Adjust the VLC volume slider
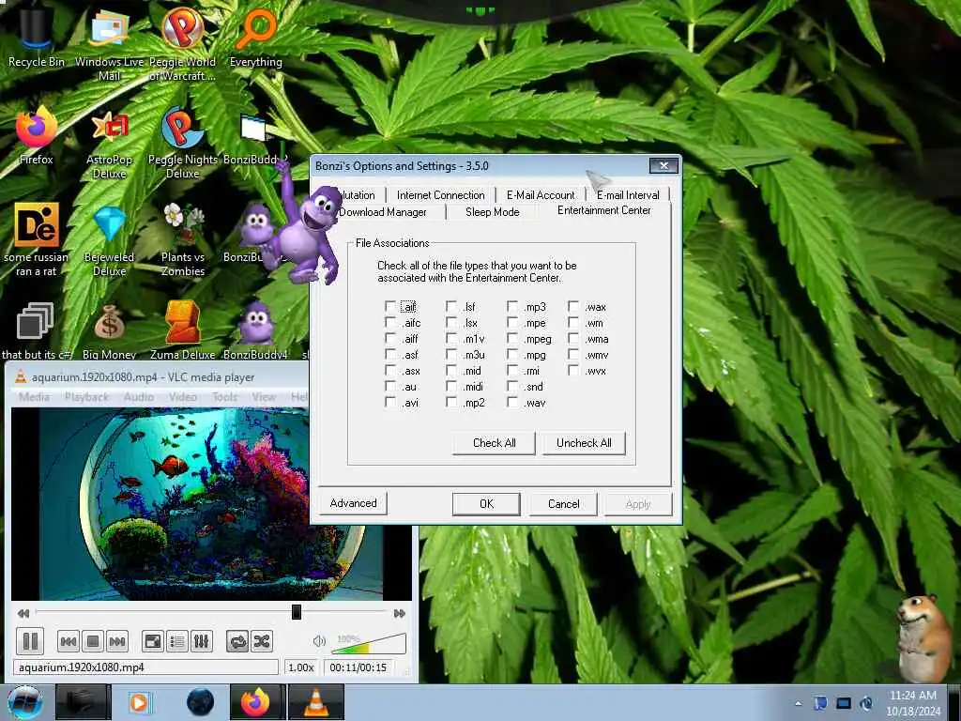961x721 pixels. point(368,644)
